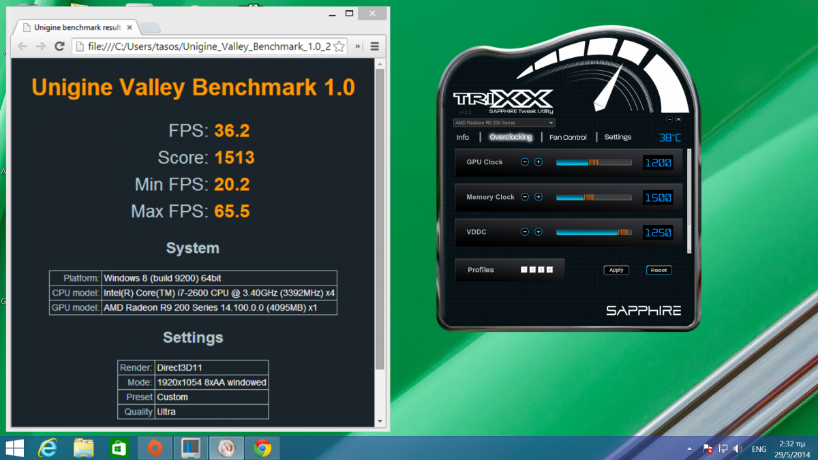818x460 pixels.
Task: Open the monitor app on the taskbar
Action: pos(191,448)
